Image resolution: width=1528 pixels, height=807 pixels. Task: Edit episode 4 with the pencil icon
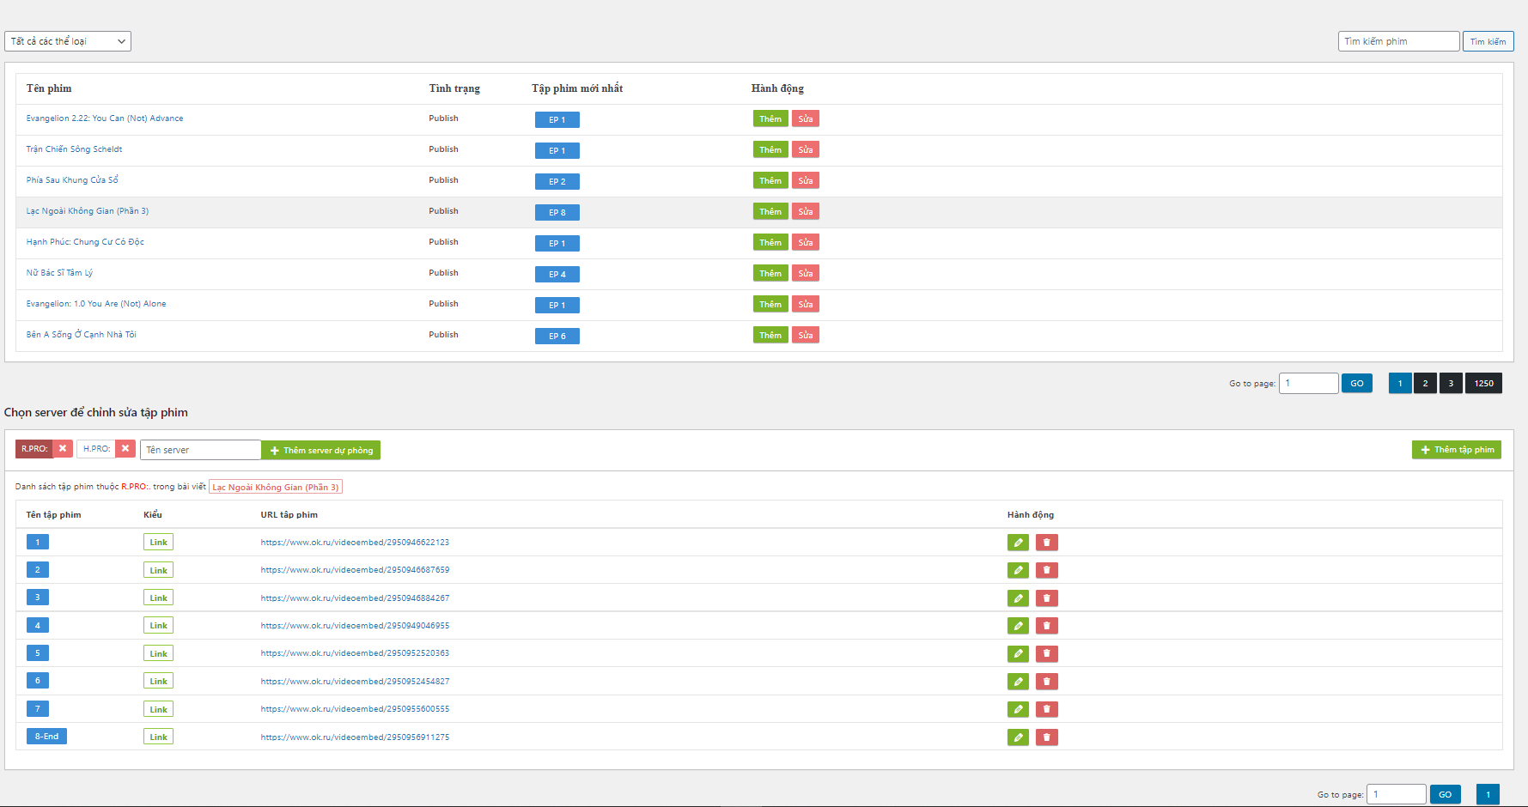click(x=1018, y=626)
